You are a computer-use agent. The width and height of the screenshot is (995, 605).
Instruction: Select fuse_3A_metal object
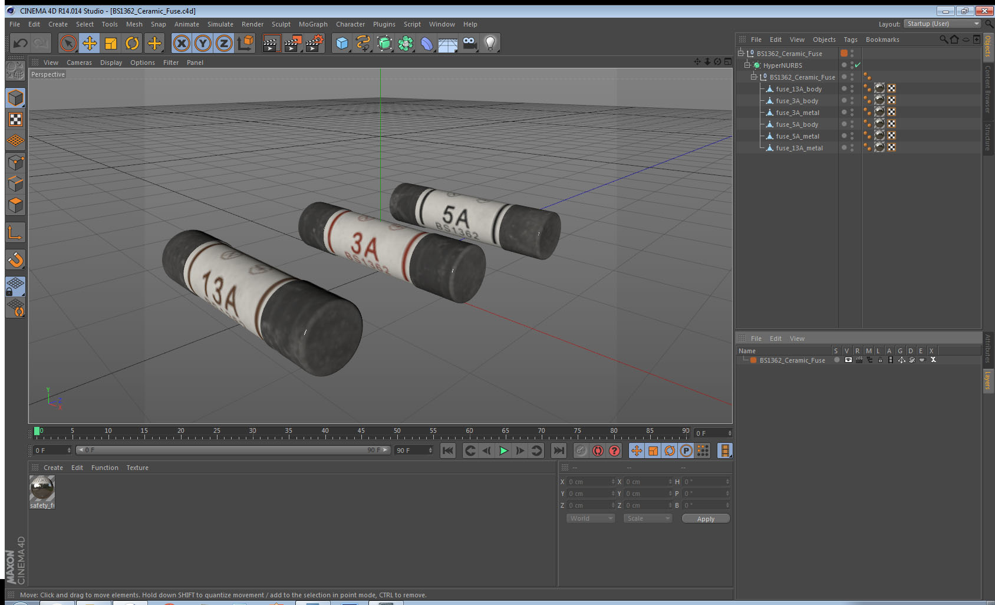pyautogui.click(x=798, y=113)
